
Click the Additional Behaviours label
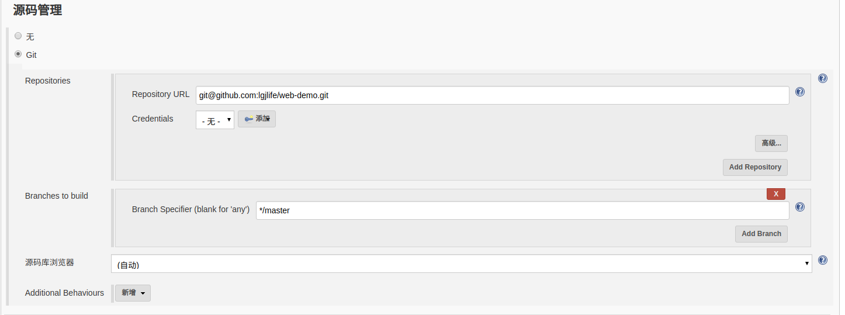point(64,293)
